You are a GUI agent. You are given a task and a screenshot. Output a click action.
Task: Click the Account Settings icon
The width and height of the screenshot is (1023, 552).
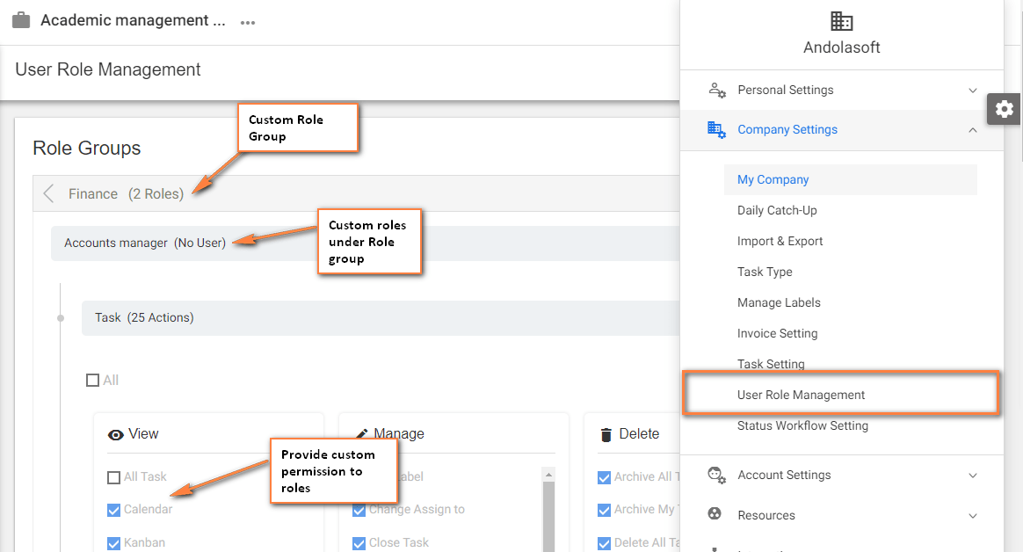click(x=716, y=475)
